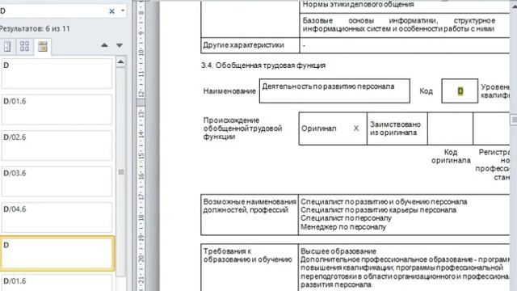This screenshot has width=517, height=291.
Task: Click heading '3.4. Обобщенная трудовая функция'
Action: click(x=263, y=65)
